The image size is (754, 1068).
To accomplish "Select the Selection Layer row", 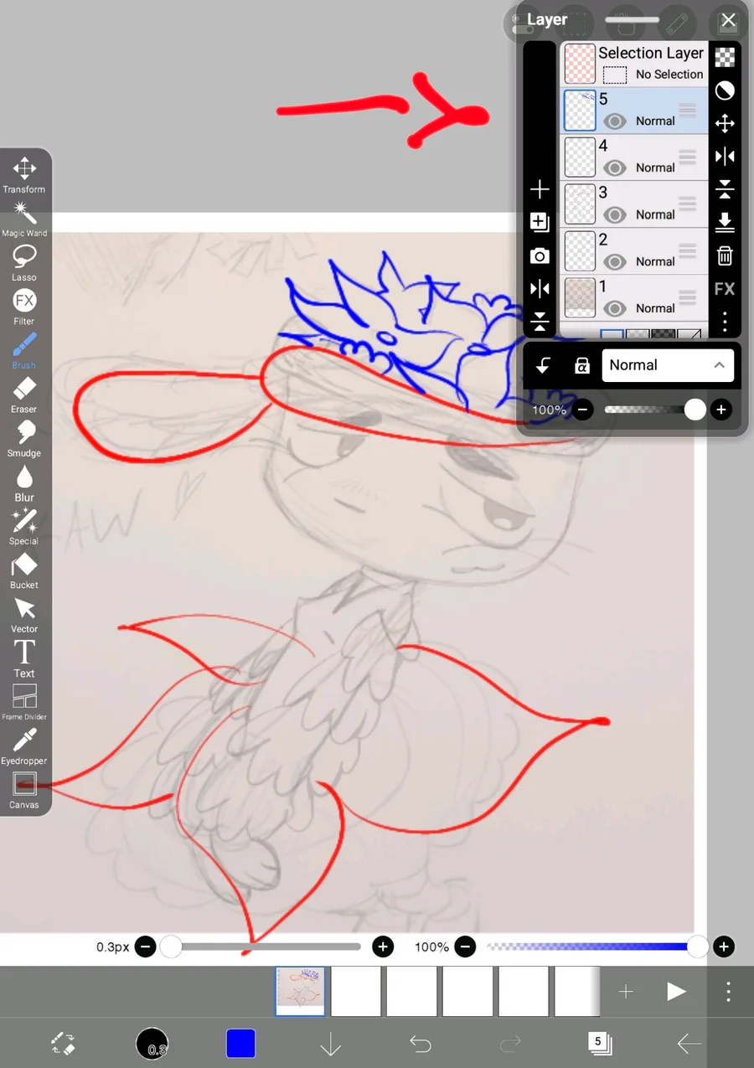I will [x=634, y=64].
